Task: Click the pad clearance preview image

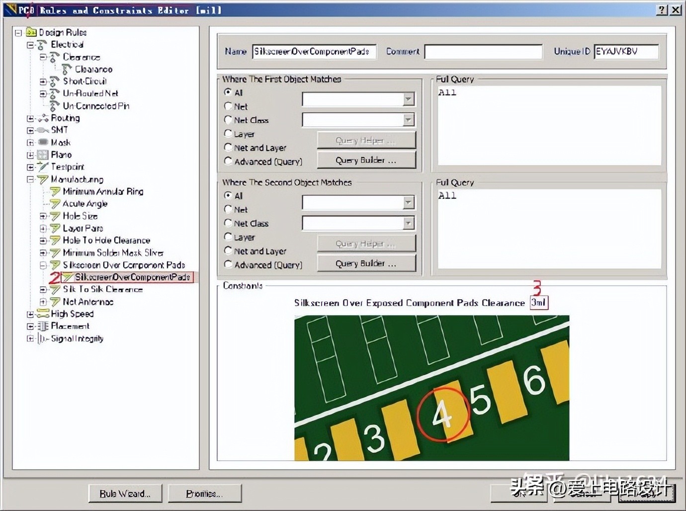Action: 431,388
